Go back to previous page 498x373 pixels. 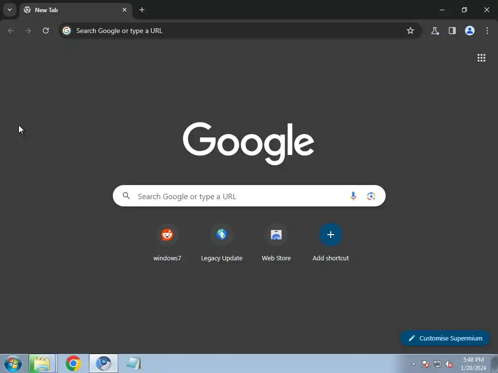click(x=11, y=31)
